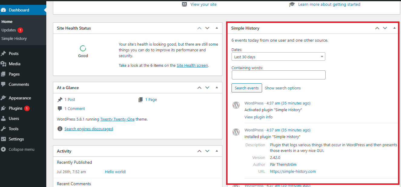Click Show search options
The width and height of the screenshot is (401, 187).
coord(283,88)
